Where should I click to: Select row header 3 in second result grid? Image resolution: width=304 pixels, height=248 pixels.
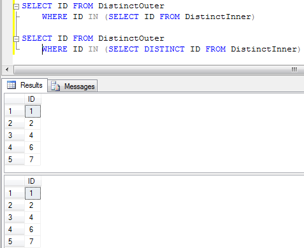[x=15, y=217]
